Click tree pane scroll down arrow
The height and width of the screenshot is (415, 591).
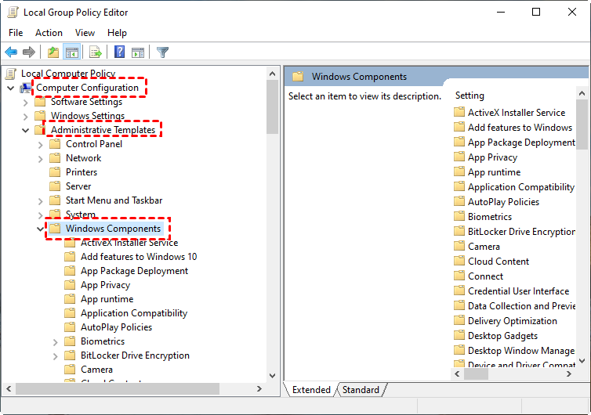(273, 376)
